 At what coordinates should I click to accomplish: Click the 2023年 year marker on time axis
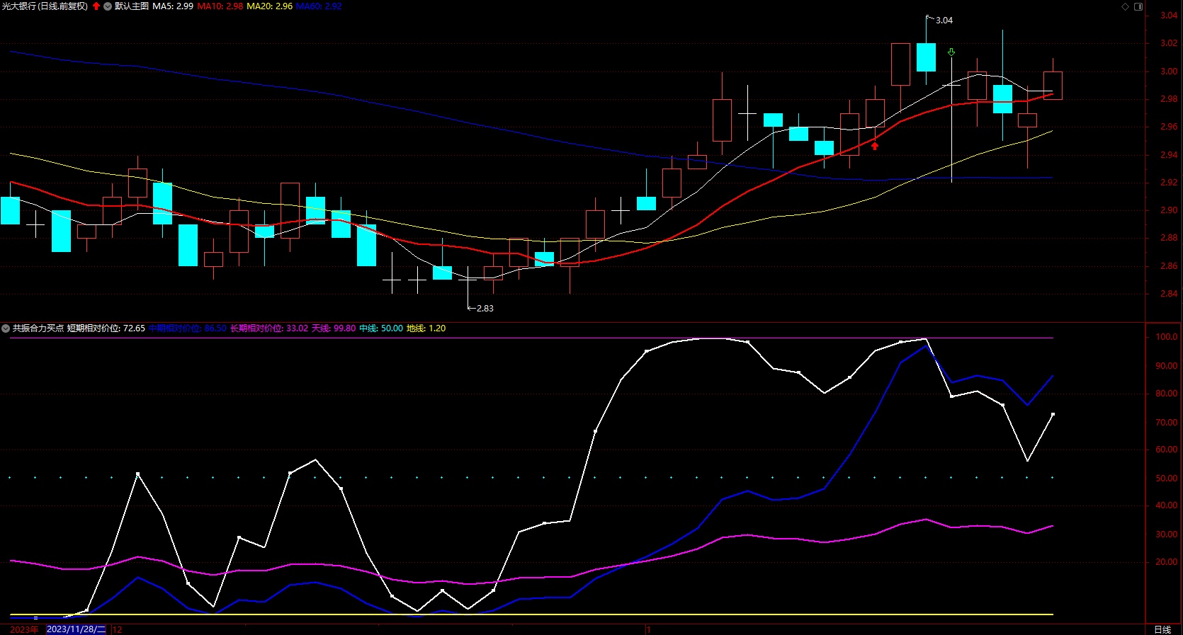pos(24,629)
